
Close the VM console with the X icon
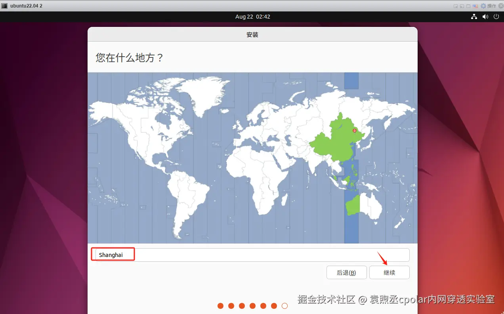click(501, 6)
